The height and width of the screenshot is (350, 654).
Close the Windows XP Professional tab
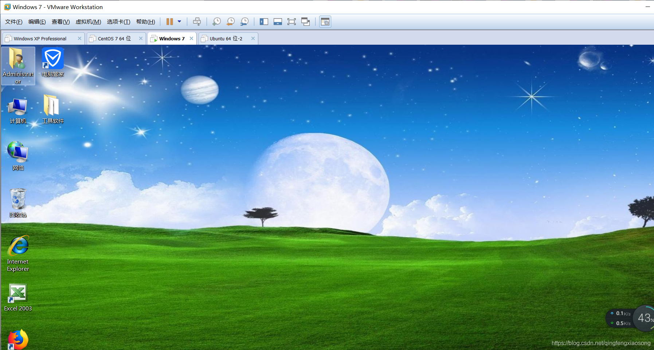79,39
